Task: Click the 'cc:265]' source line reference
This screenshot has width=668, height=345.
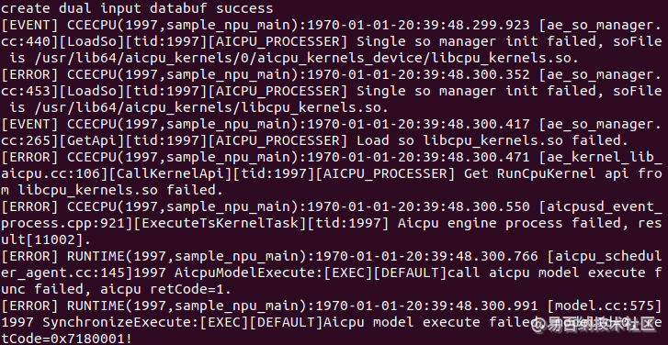Action: pos(29,140)
